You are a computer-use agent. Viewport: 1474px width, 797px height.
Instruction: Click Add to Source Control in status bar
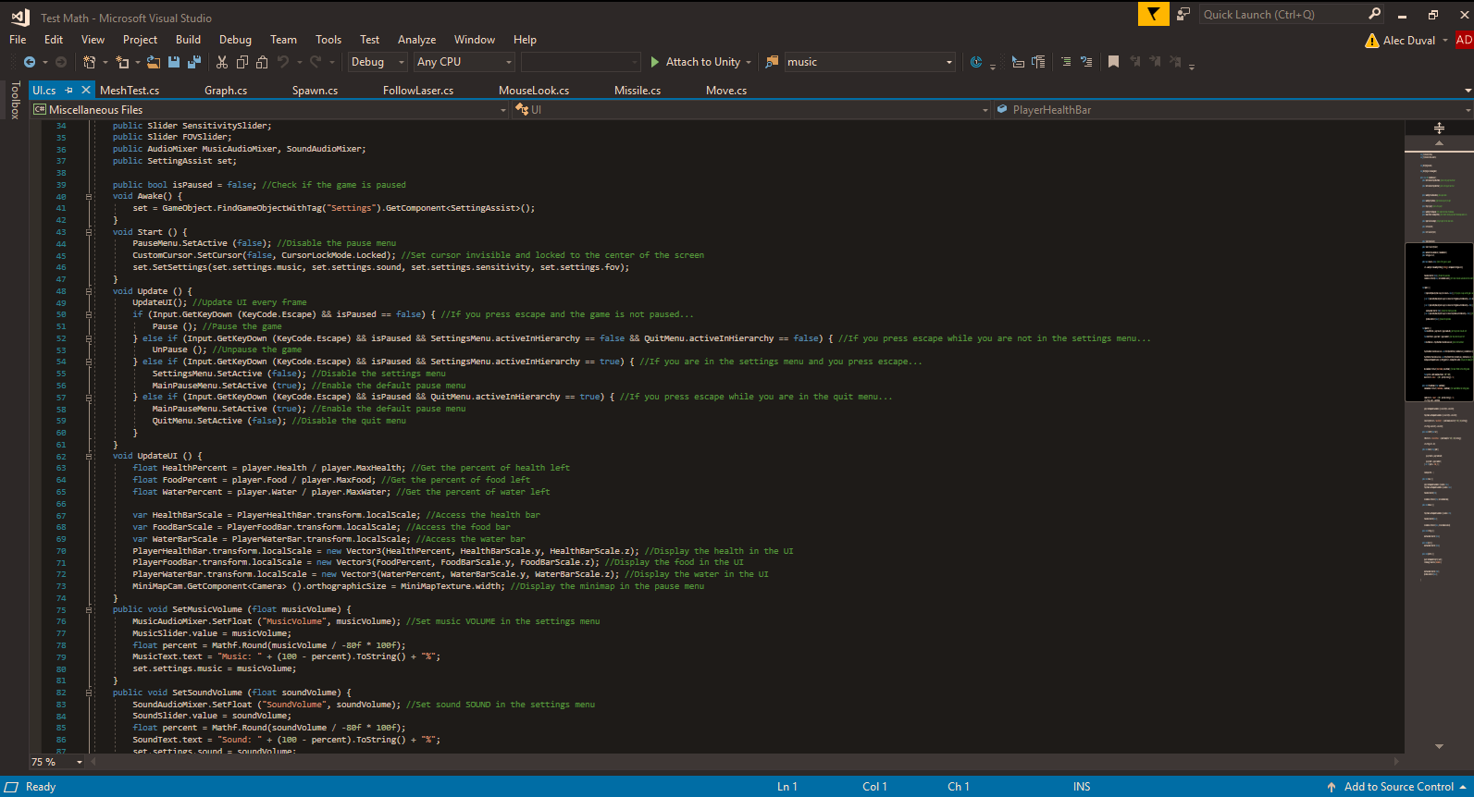(1398, 787)
